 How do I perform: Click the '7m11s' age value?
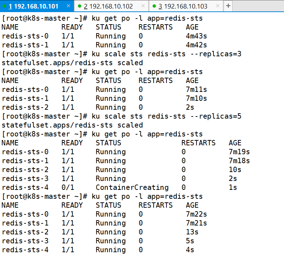[196, 89]
